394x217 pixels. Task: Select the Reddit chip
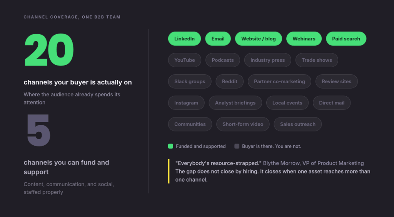point(230,81)
